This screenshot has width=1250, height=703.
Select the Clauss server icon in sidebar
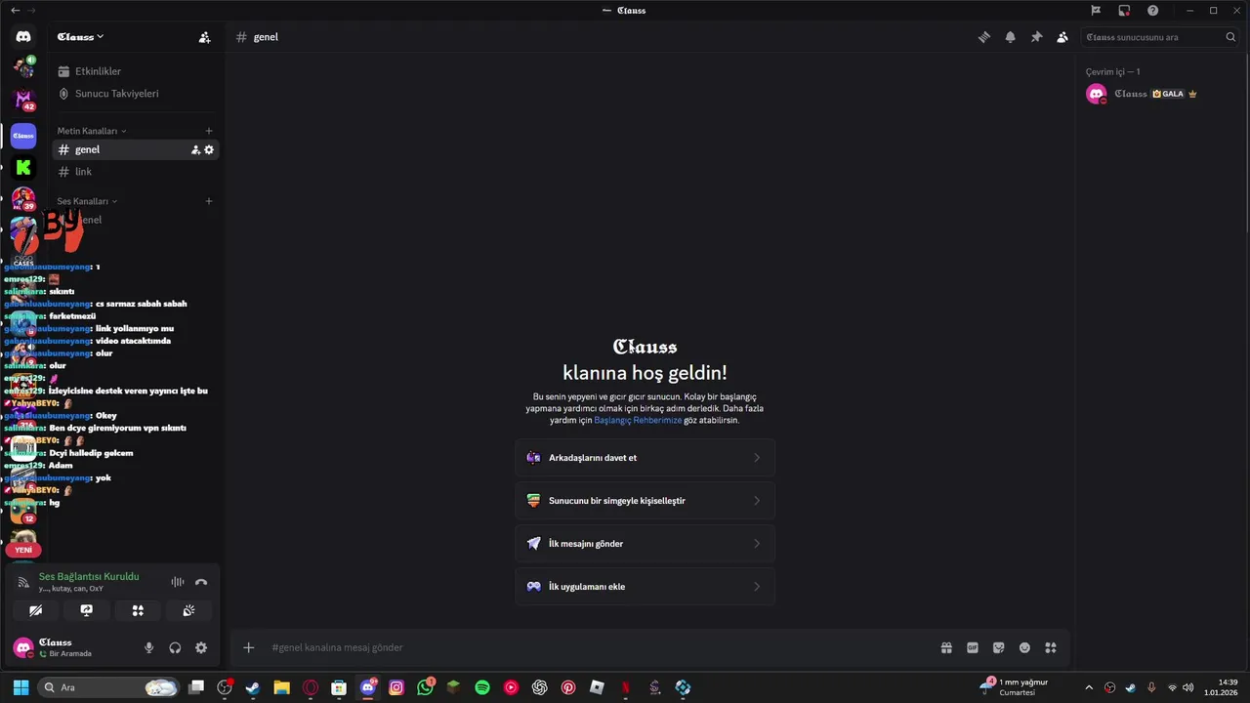click(23, 136)
